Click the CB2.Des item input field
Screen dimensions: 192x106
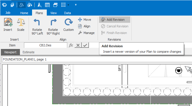(x=45, y=45)
